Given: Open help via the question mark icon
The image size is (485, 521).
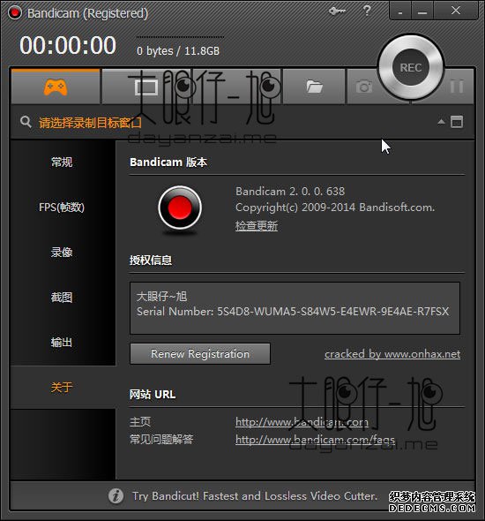Looking at the screenshot, I should coord(367,11).
